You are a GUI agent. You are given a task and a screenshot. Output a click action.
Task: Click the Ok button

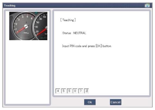[90, 102]
